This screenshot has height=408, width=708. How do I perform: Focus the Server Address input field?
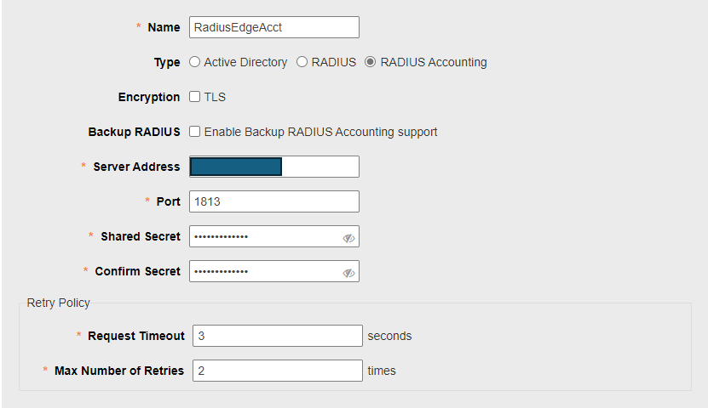tap(274, 167)
